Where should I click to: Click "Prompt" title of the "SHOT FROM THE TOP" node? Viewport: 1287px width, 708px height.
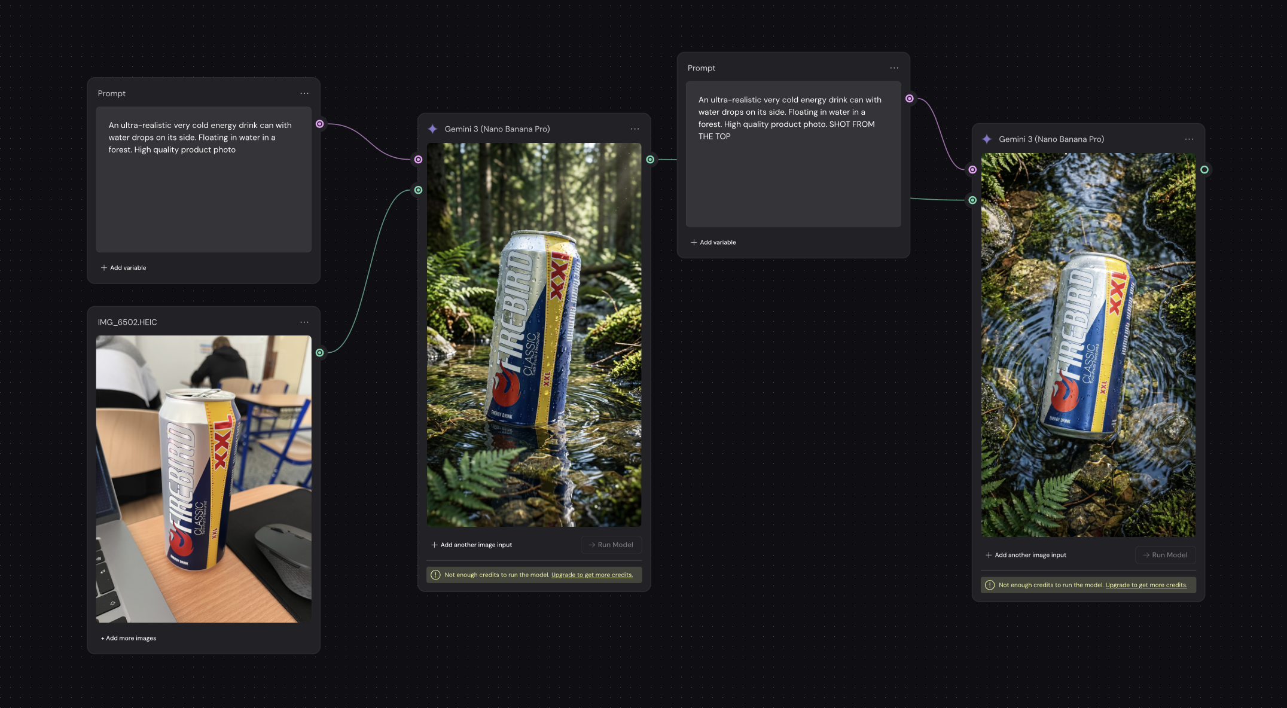coord(702,68)
